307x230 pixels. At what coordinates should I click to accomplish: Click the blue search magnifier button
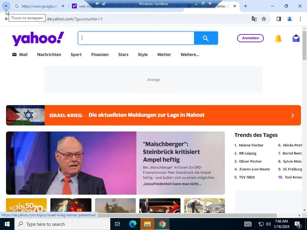pyautogui.click(x=206, y=38)
